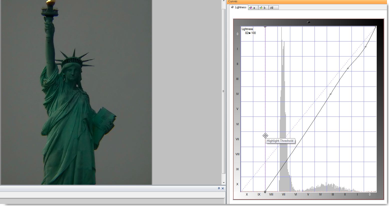This screenshot has width=389, height=206.
Task: Open the 'b' channel curve tab
Action: coord(263,8)
